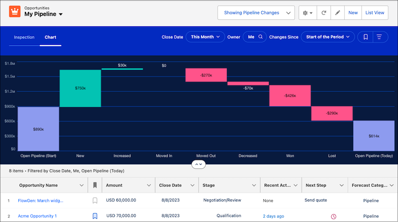Image resolution: width=398 pixels, height=222 pixels.
Task: Click the search icon in Owner field
Action: click(x=260, y=37)
